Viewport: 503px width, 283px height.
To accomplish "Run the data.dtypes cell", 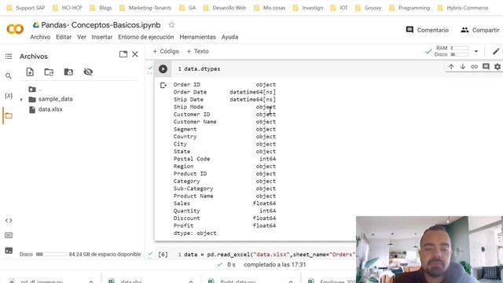I will [163, 69].
